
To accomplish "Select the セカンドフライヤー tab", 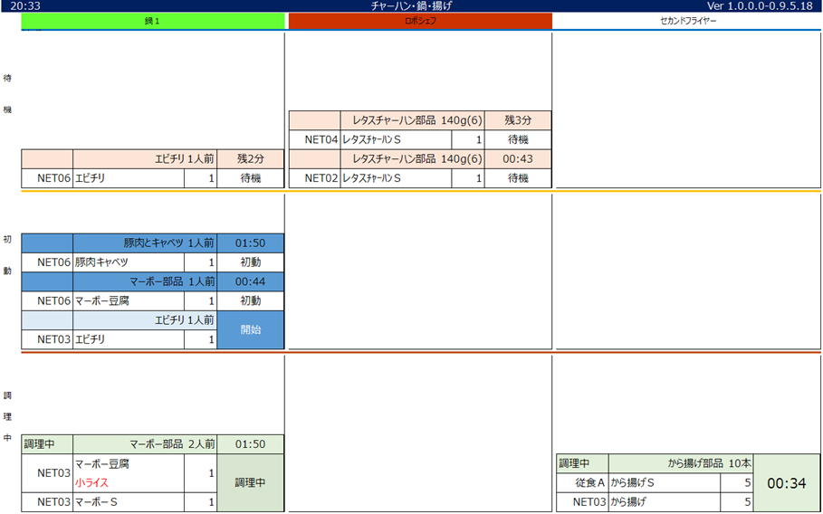I will (x=687, y=21).
